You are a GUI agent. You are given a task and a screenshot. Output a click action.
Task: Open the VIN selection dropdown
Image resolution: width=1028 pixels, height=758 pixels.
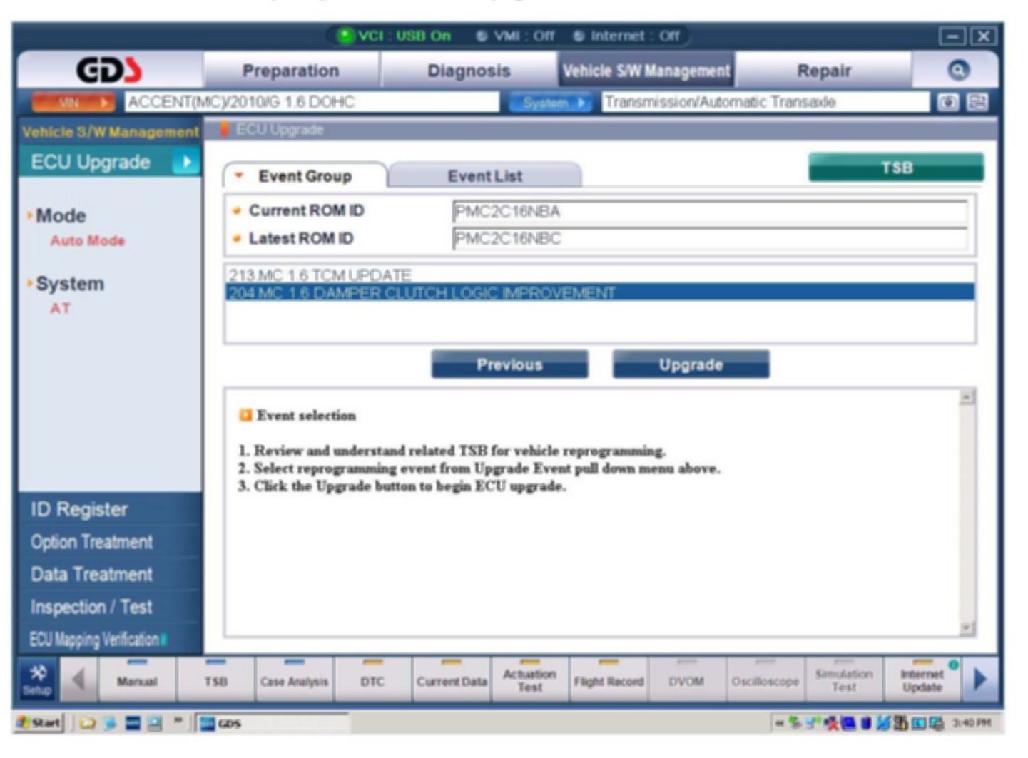pyautogui.click(x=73, y=103)
